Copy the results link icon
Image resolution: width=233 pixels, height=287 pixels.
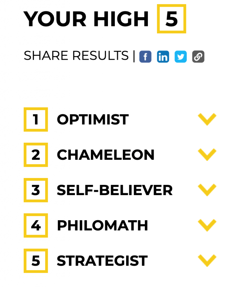click(x=198, y=57)
